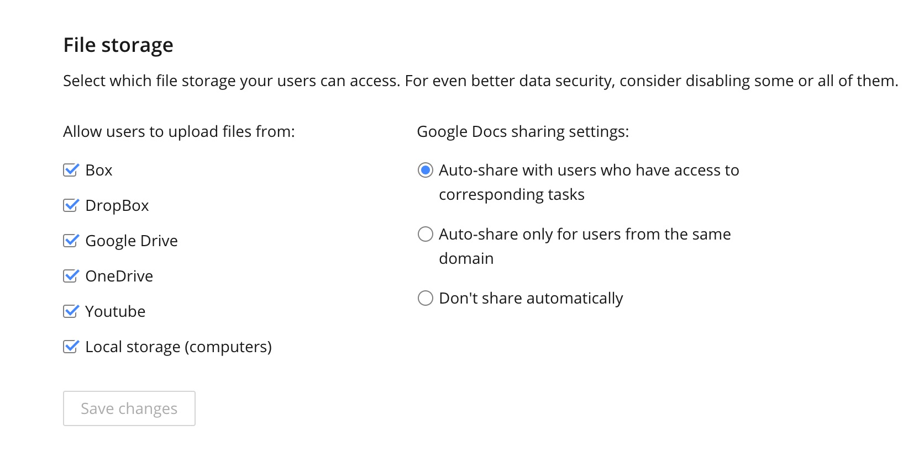Click the 'DropBox' label text
Image resolution: width=924 pixels, height=457 pixels.
[117, 205]
